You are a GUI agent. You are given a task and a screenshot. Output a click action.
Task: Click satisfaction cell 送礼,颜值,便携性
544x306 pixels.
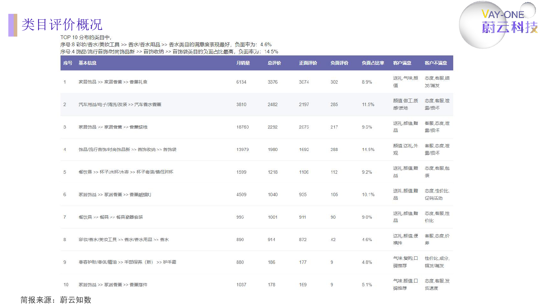(406, 240)
